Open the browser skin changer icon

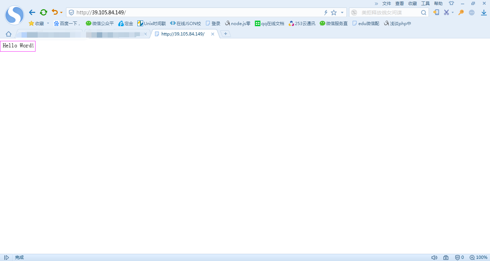point(451,3)
